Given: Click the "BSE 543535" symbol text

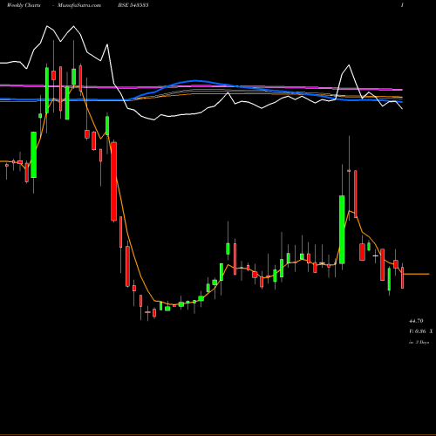Looking at the screenshot, I should click(133, 5).
